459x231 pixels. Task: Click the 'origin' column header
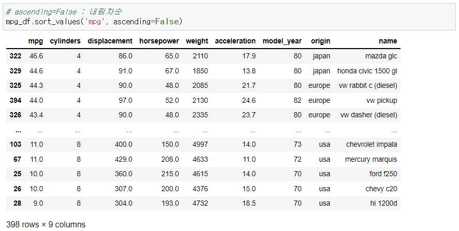[320, 41]
